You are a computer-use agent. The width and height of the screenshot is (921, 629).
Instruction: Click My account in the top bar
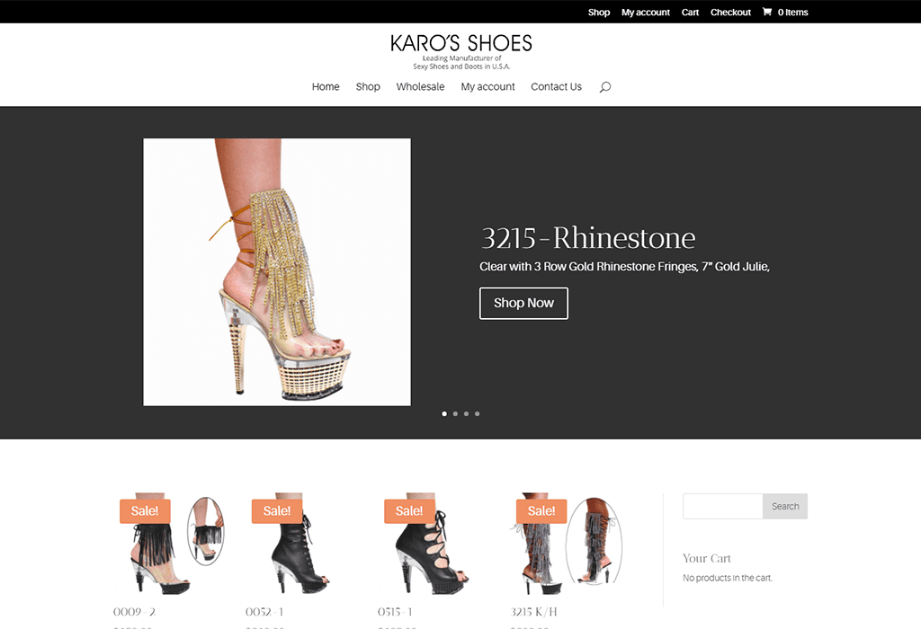645,12
